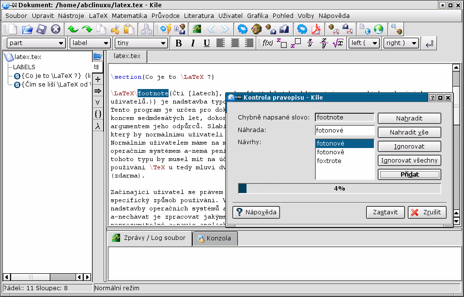Click the green globe HTML view icon

pos(379,29)
